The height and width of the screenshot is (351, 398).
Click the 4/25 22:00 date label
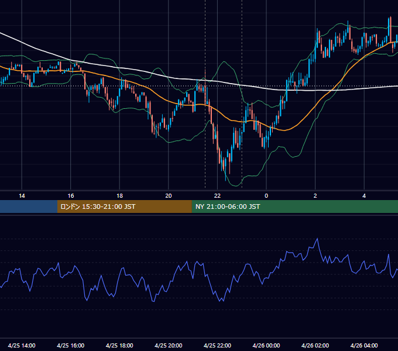(x=217, y=345)
